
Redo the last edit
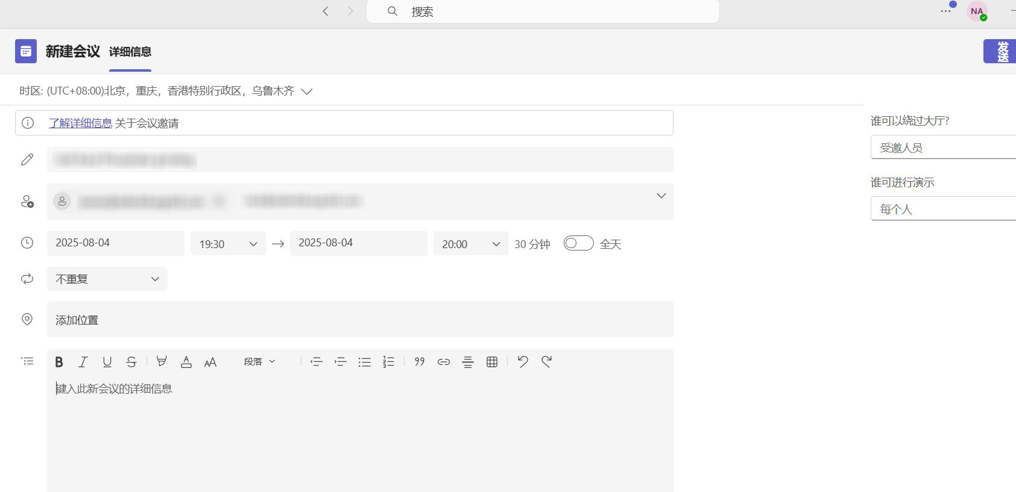point(547,362)
